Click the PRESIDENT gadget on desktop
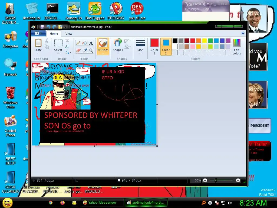277x208 pixels. click(x=259, y=126)
